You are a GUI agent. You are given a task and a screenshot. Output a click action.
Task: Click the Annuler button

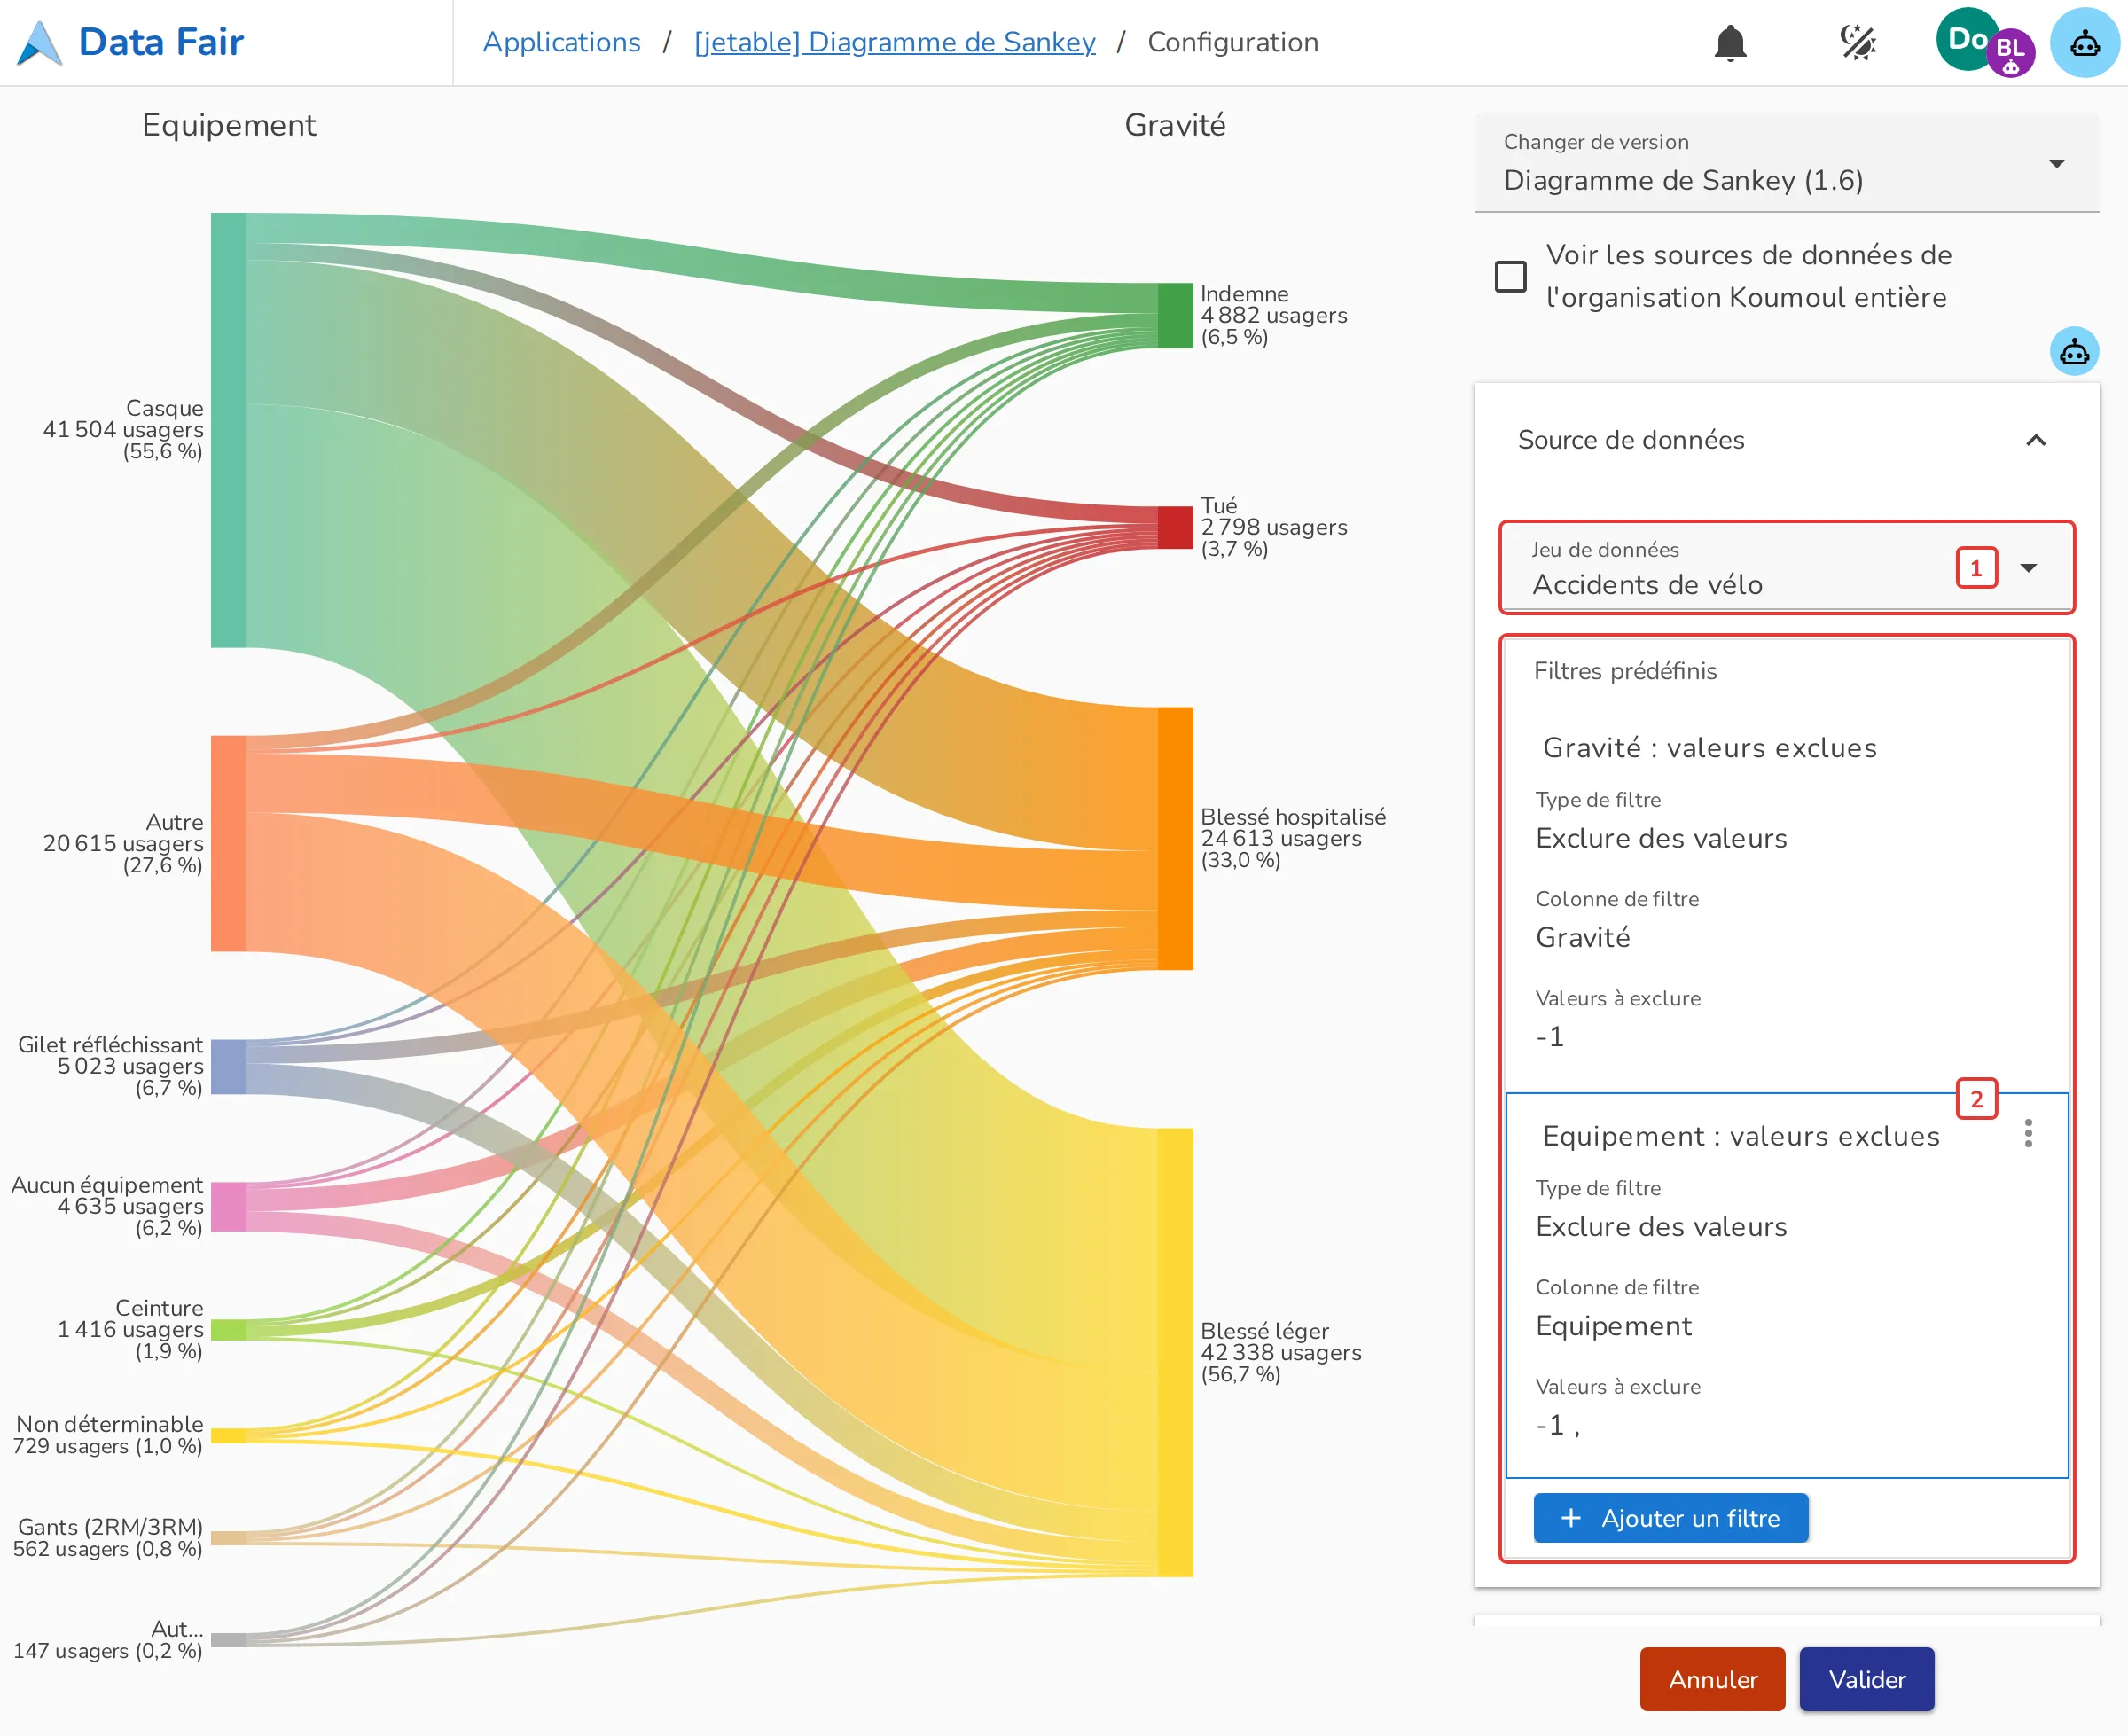(x=1712, y=1679)
